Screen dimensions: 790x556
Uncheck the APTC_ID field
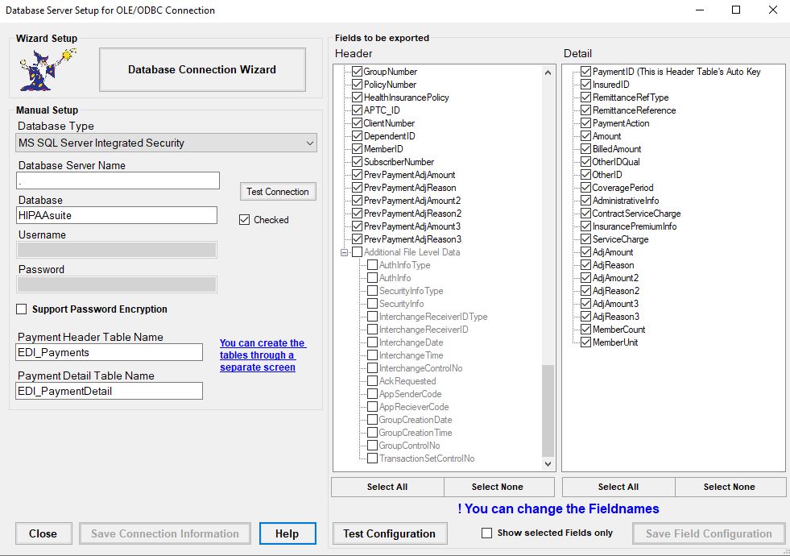click(358, 110)
